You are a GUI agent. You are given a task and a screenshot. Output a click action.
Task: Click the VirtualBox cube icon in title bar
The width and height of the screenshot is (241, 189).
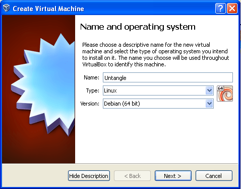click(7, 8)
